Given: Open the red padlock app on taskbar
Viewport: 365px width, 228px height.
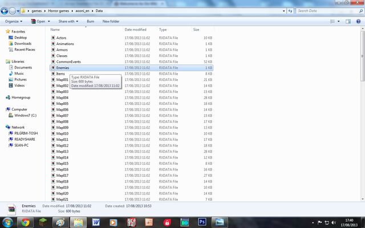Looking at the screenshot, I should tap(167, 223).
